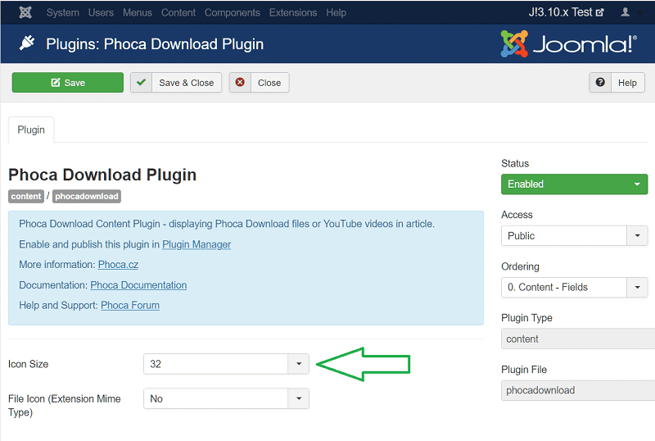The width and height of the screenshot is (655, 441).
Task: Visit the Phoca Forum link
Action: pyautogui.click(x=130, y=305)
